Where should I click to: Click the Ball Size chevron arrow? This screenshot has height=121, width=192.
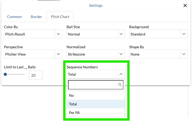(x=121, y=34)
